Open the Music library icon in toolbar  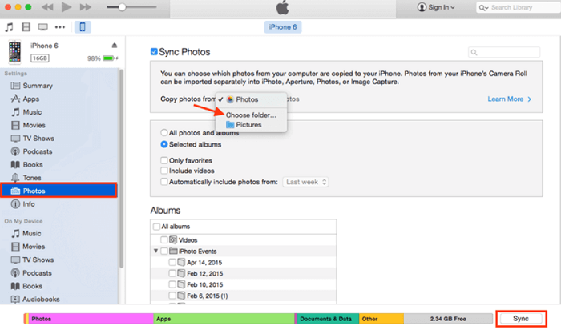(x=9, y=27)
